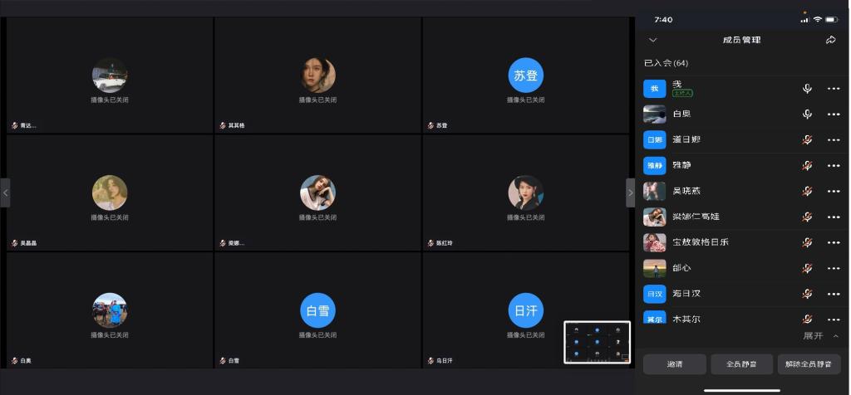
Task: Unmute 宝散敦格日乐 via the mic icon
Action: tap(807, 243)
